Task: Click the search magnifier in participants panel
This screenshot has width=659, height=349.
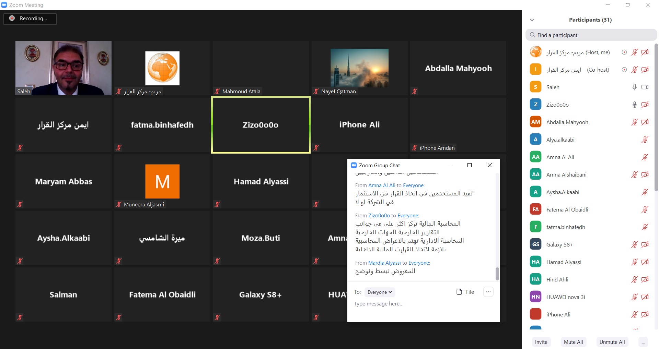Action: click(533, 35)
